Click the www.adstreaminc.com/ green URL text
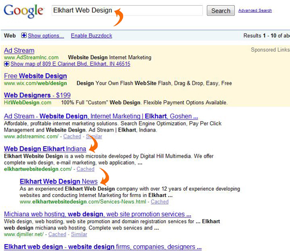Screen dimensions: 290x251 31,136
